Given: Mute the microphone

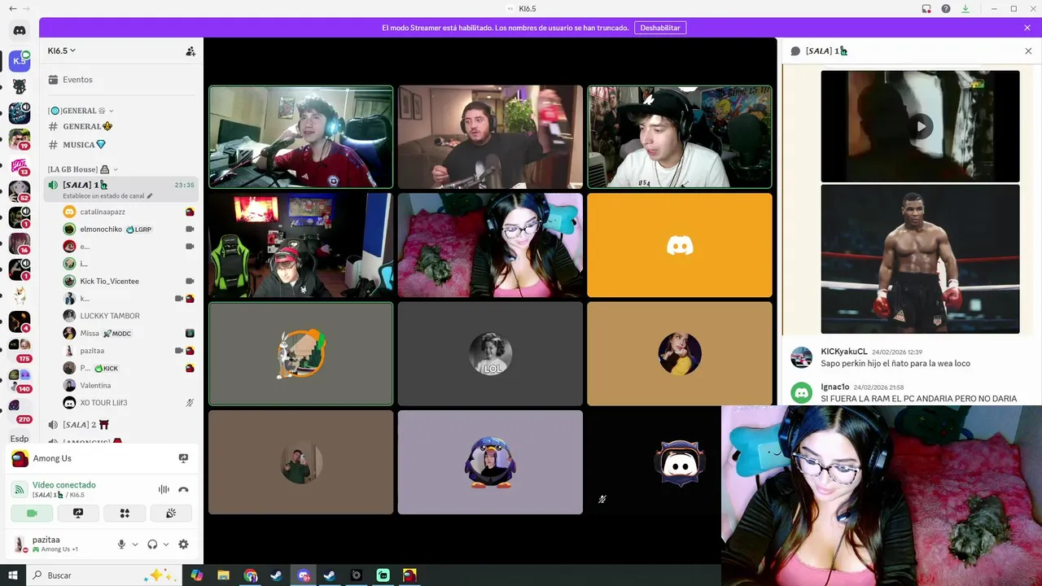Looking at the screenshot, I should pos(121,544).
